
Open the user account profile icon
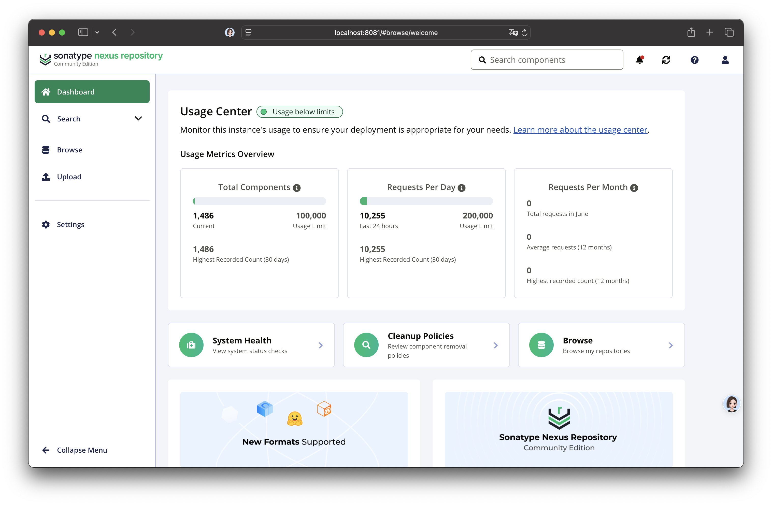[x=725, y=60]
